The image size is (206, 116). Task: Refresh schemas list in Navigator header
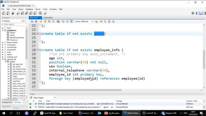pyautogui.click(x=23, y=21)
